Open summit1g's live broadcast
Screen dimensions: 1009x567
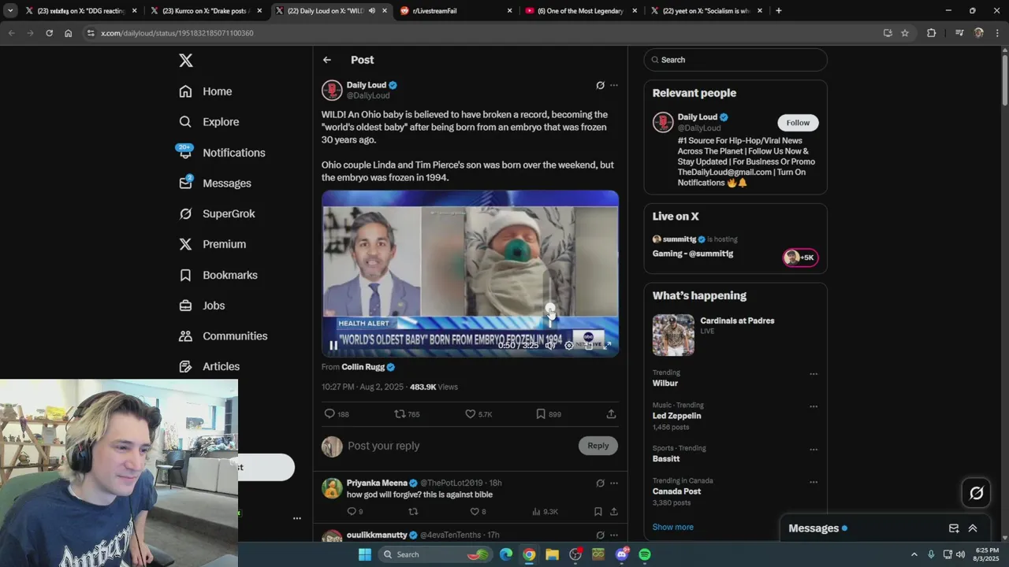tap(735, 247)
